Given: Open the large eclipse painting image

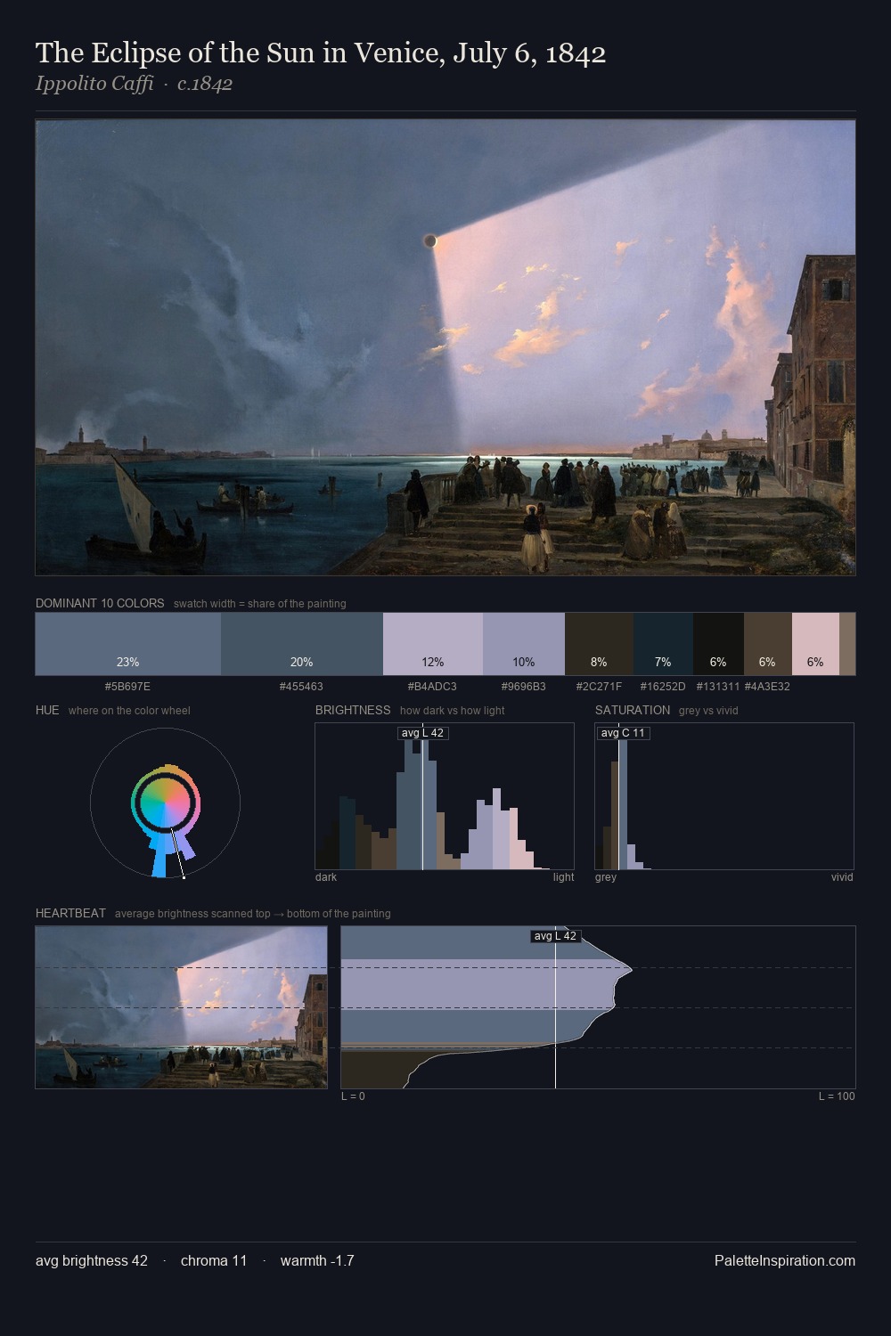Looking at the screenshot, I should pyautogui.click(x=445, y=347).
